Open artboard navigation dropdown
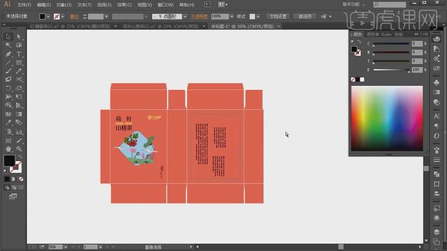447x251 pixels. [101, 247]
